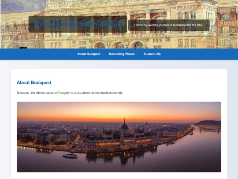Click the bridge across the river in photo
Screen dimensions: 238x179
click(x=209, y=130)
